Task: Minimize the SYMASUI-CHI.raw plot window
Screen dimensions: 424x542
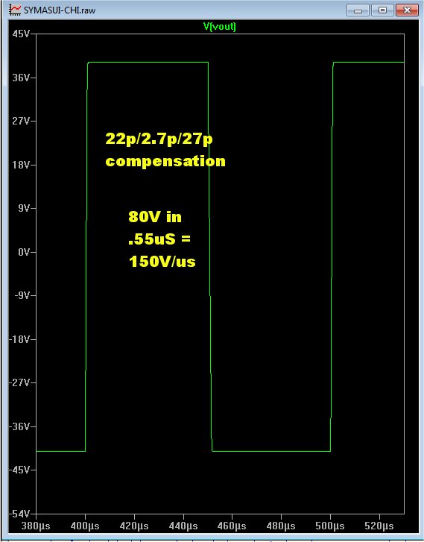Action: 358,10
